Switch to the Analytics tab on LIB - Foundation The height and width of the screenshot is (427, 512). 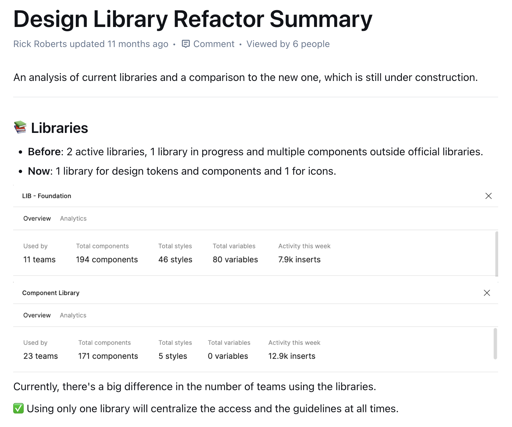(73, 218)
